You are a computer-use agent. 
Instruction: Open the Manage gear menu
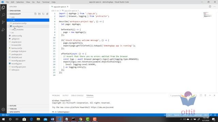tap(3, 109)
